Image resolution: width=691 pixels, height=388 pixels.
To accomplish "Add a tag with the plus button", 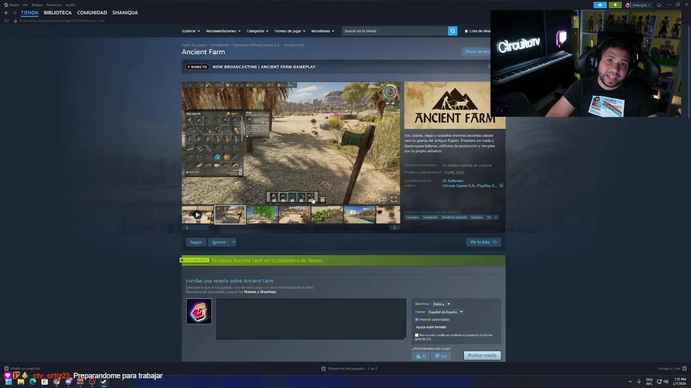I will 496,217.
